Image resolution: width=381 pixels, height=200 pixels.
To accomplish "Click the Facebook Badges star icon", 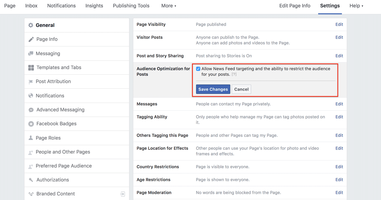I will pyautogui.click(x=31, y=124).
